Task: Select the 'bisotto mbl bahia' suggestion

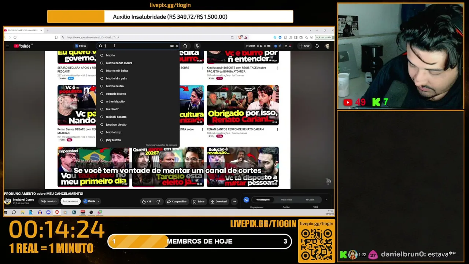Action: click(137, 71)
